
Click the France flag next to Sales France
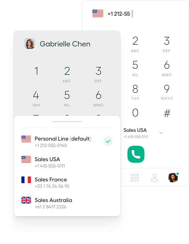[26, 180]
